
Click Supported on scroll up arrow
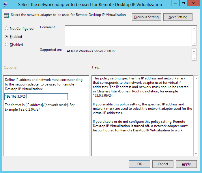point(194,51)
